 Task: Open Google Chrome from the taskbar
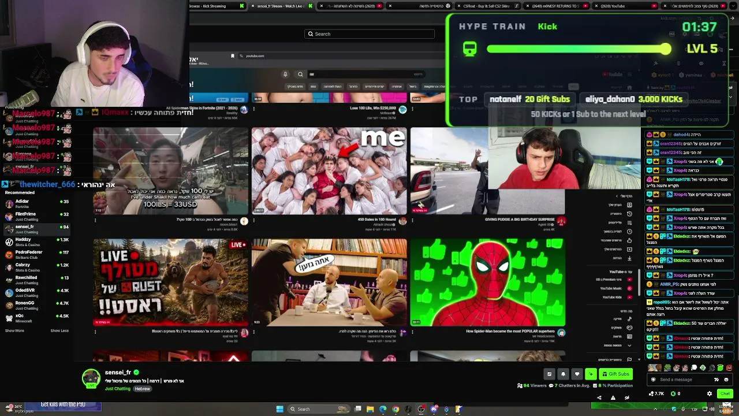[x=395, y=409]
